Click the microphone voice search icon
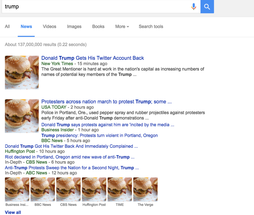 click(x=194, y=7)
